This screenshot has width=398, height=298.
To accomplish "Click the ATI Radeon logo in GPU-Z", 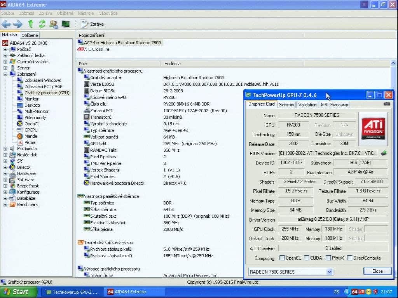I will tap(373, 129).
